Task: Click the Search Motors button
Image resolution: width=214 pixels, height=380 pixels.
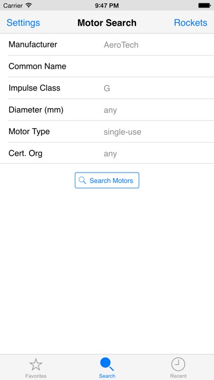Action: coord(107,180)
